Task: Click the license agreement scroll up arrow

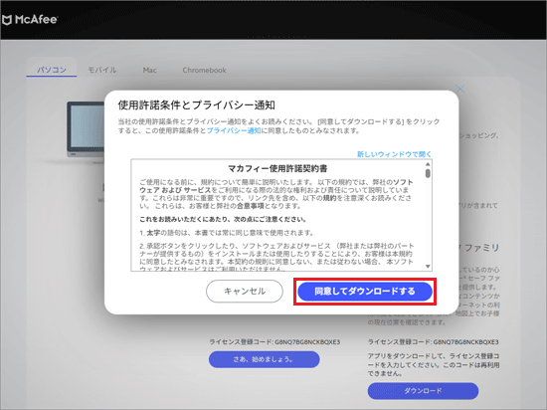Action: click(428, 164)
